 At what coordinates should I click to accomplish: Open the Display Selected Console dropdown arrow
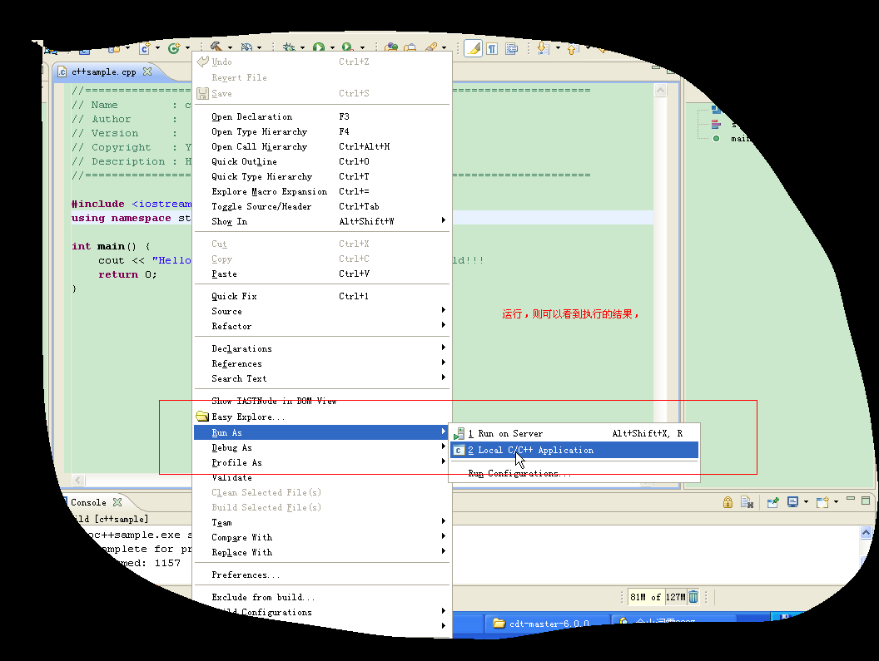pos(806,502)
